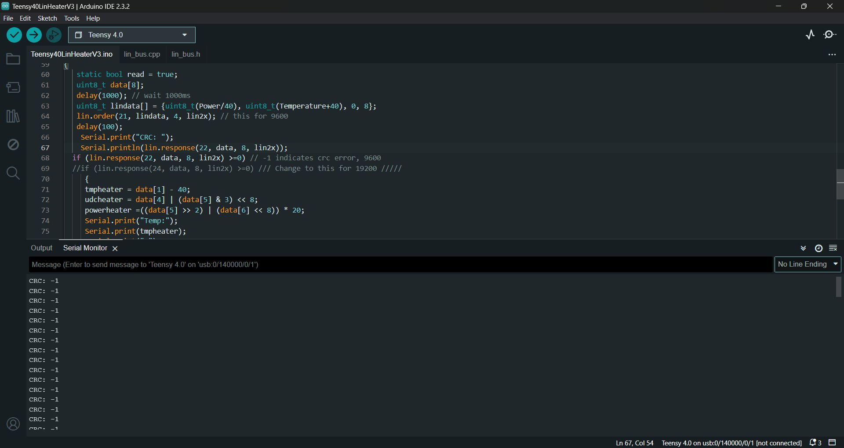Viewport: 844px width, 448px height.
Task: Click the Serial Monitor output scrollbar thumb
Action: click(839, 287)
